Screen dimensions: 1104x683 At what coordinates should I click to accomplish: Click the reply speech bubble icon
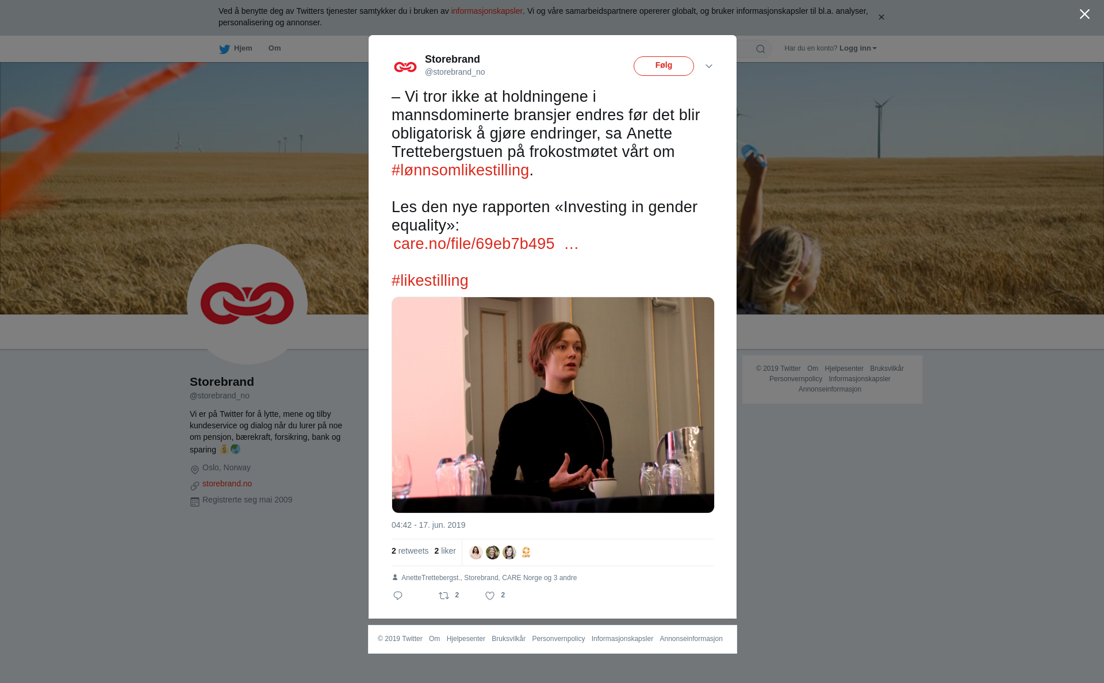coord(398,596)
